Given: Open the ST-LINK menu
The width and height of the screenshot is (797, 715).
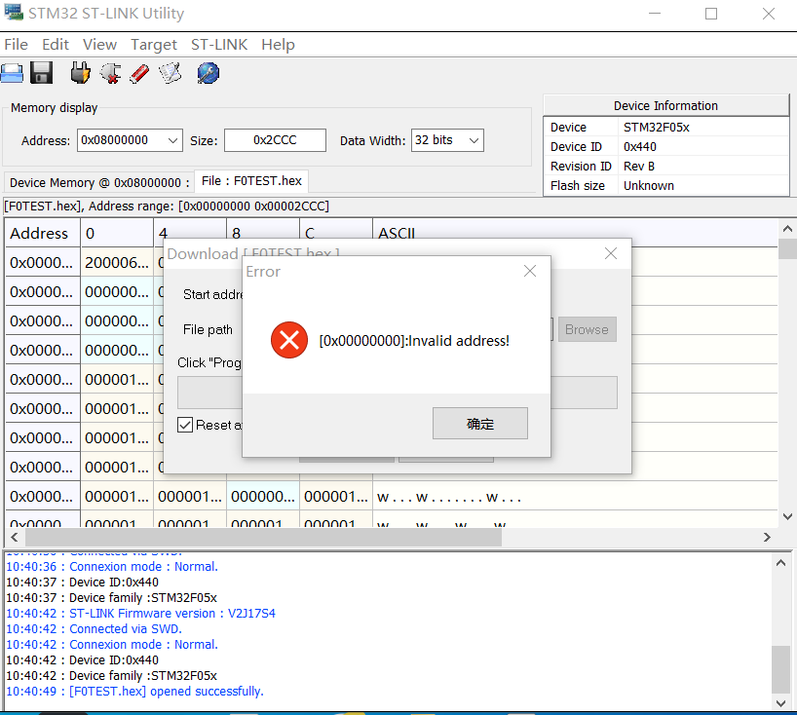Looking at the screenshot, I should (x=219, y=45).
